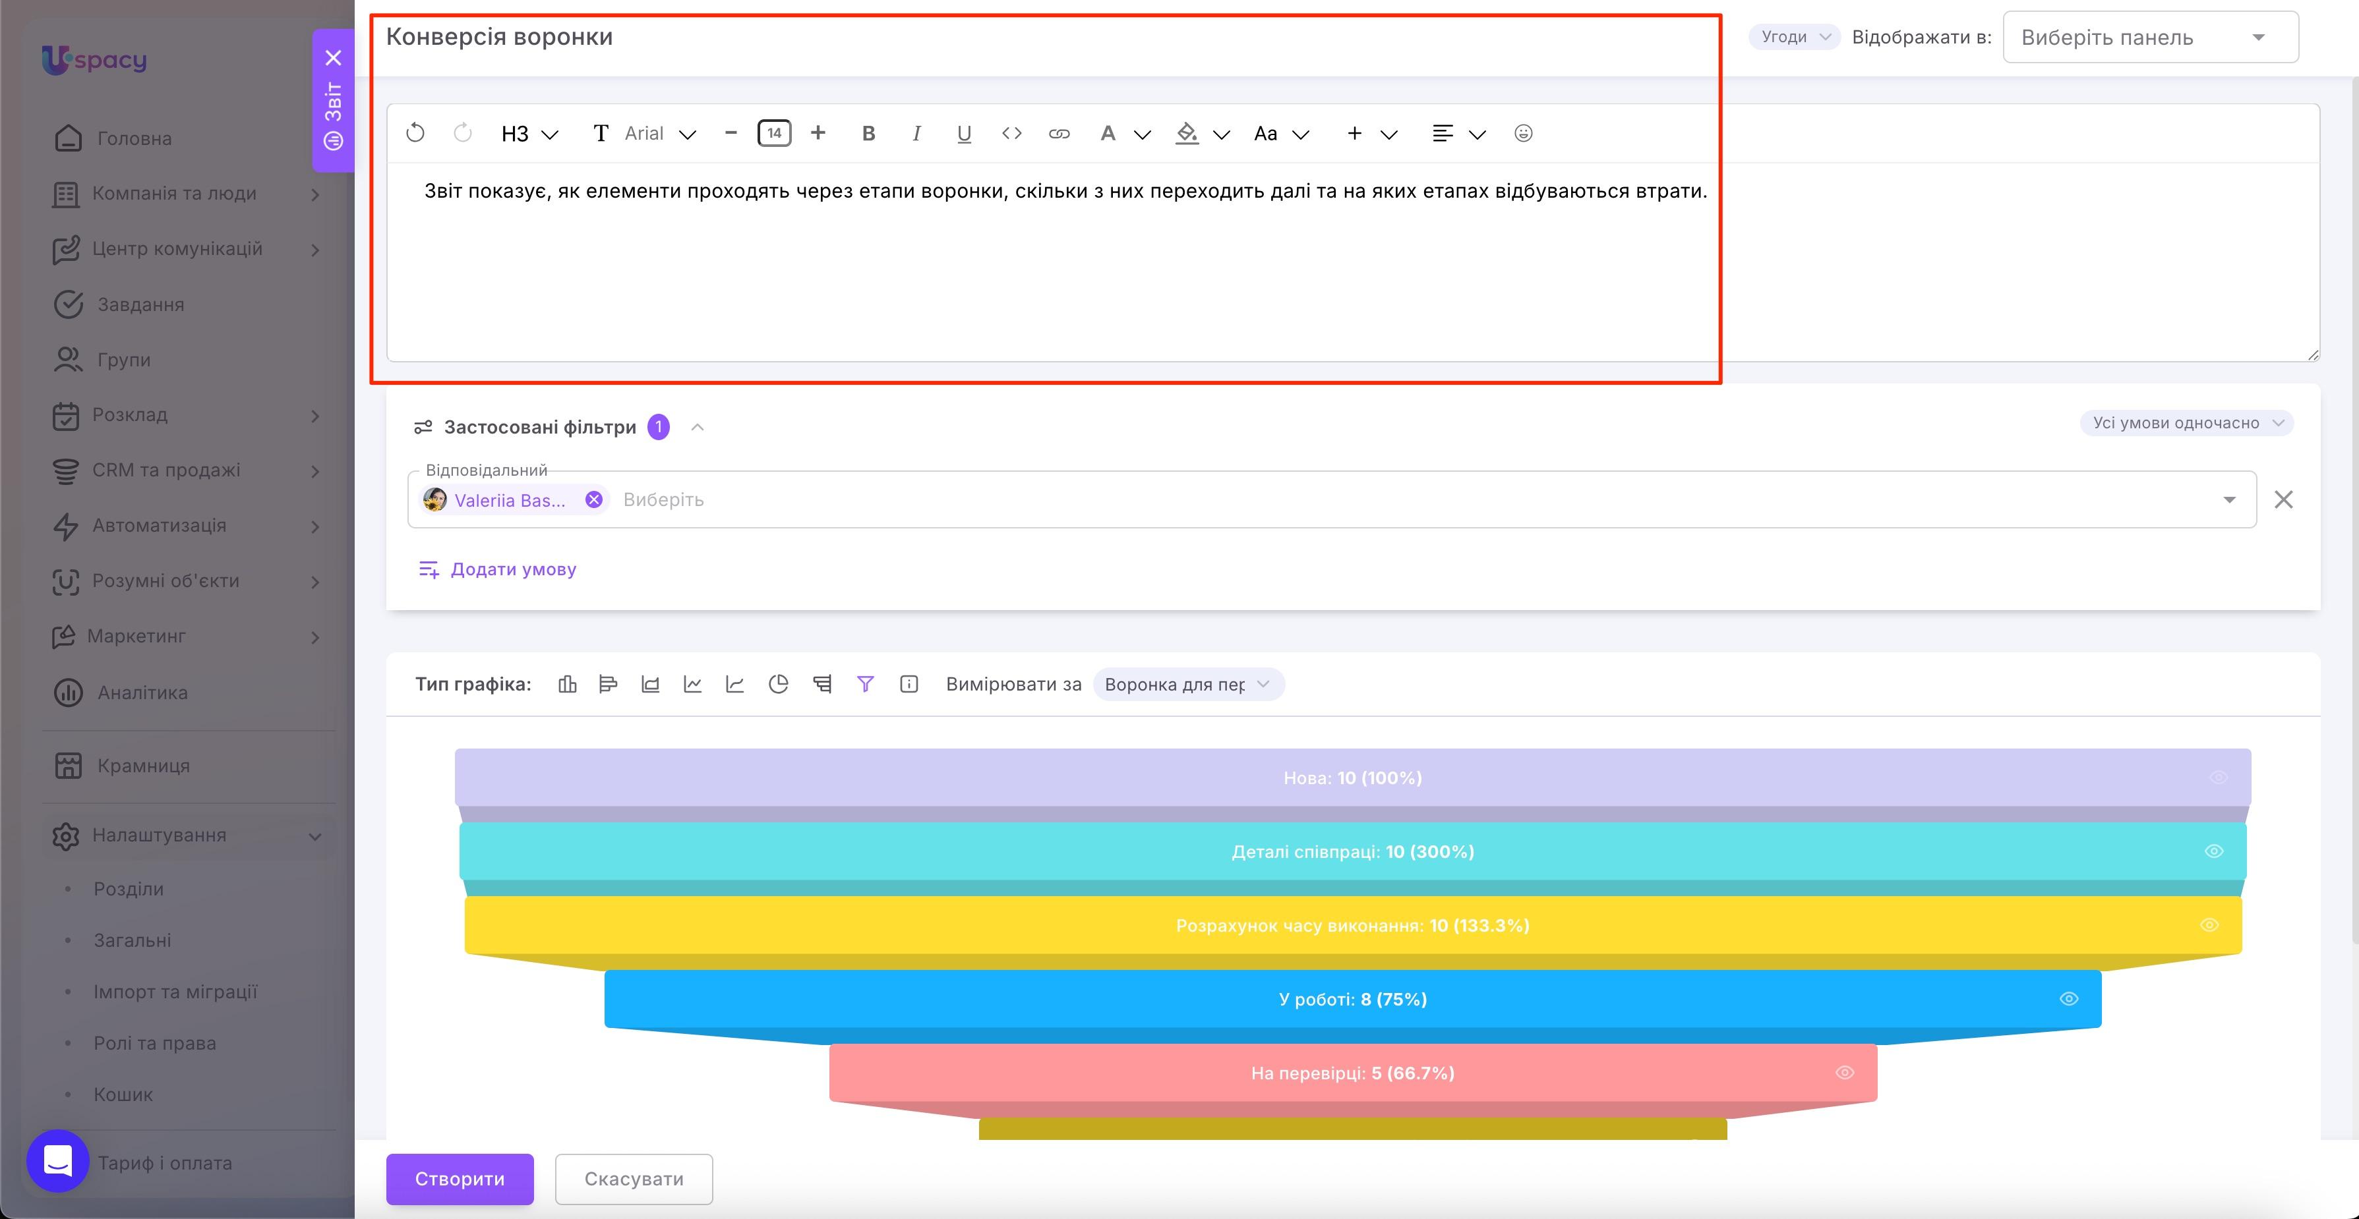The width and height of the screenshot is (2359, 1219).
Task: Open the 'Усі умови одночасно' dropdown
Action: [2187, 423]
